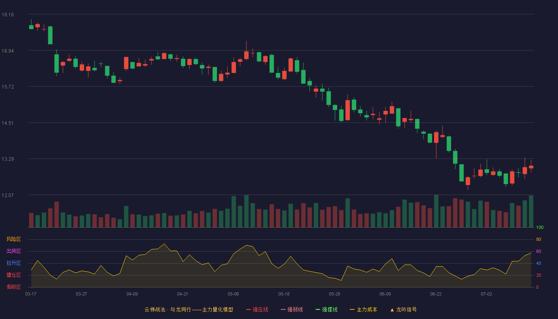Viewport: 558px width, 319px height.
Task: Toggle the 强撑线 green legend entry
Action: click(326, 309)
